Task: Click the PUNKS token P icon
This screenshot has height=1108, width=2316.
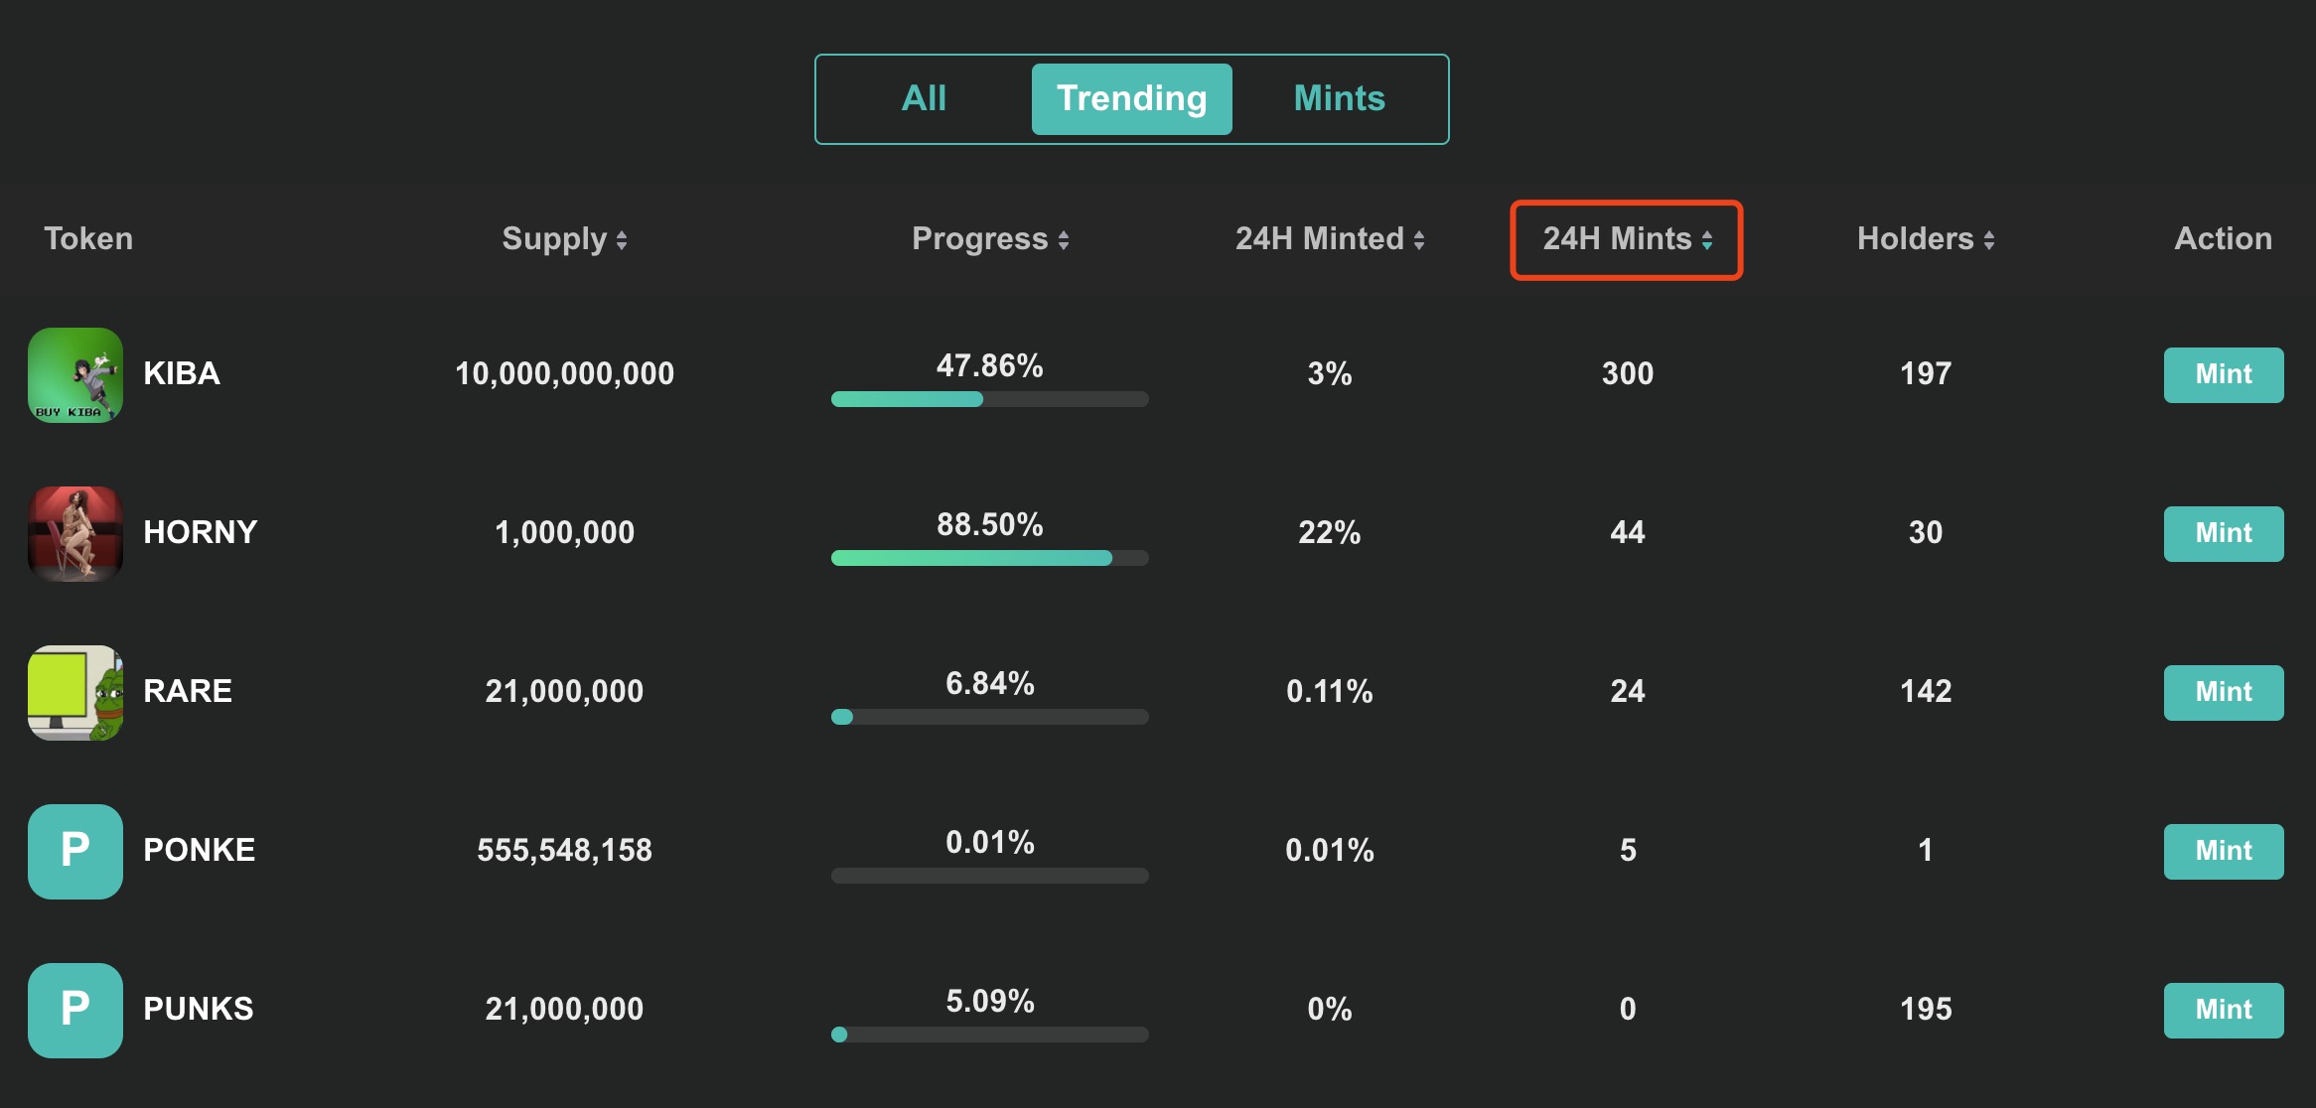Action: (75, 1011)
